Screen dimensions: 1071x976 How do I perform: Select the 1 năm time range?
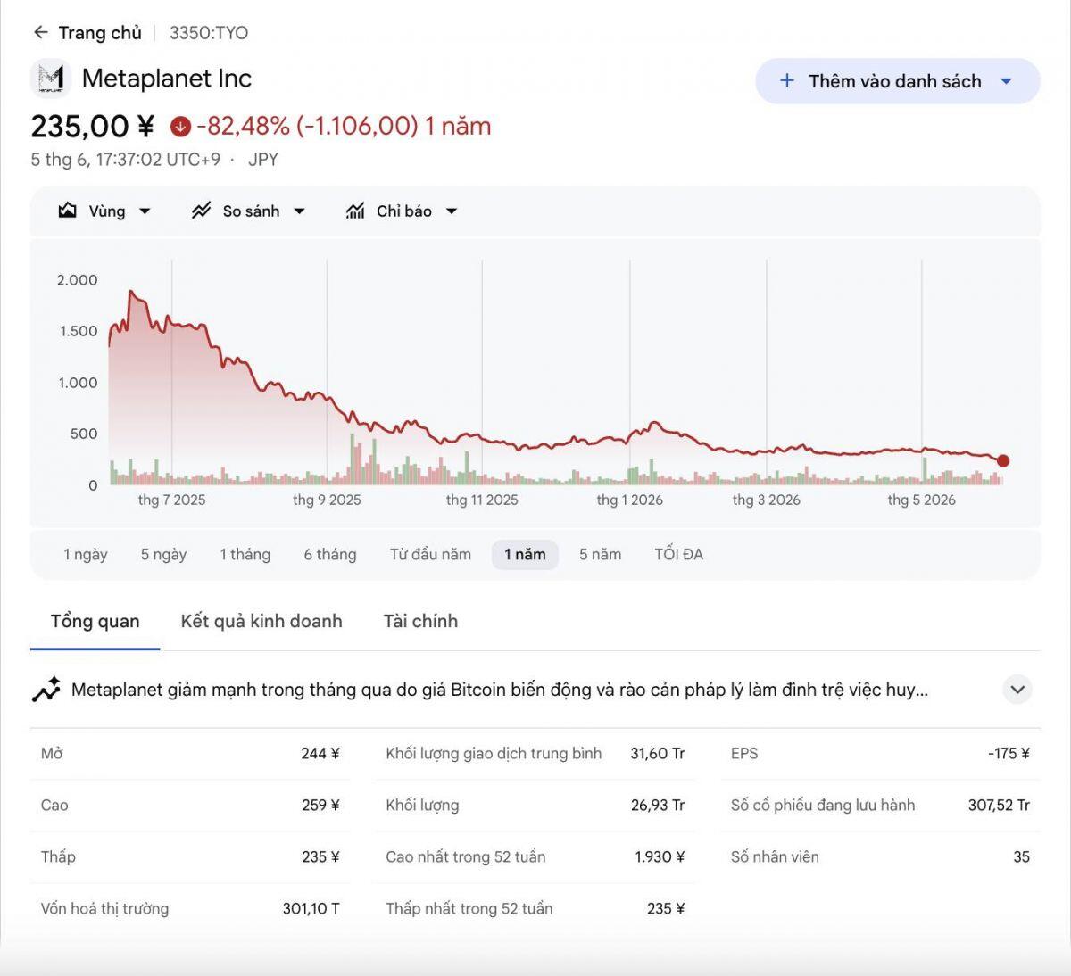pos(525,554)
